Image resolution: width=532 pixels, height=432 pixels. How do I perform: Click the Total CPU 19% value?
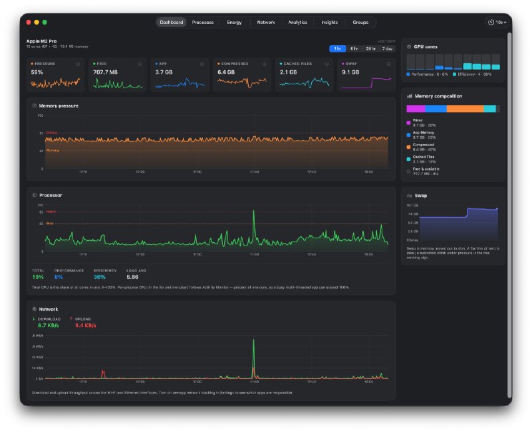coord(38,277)
